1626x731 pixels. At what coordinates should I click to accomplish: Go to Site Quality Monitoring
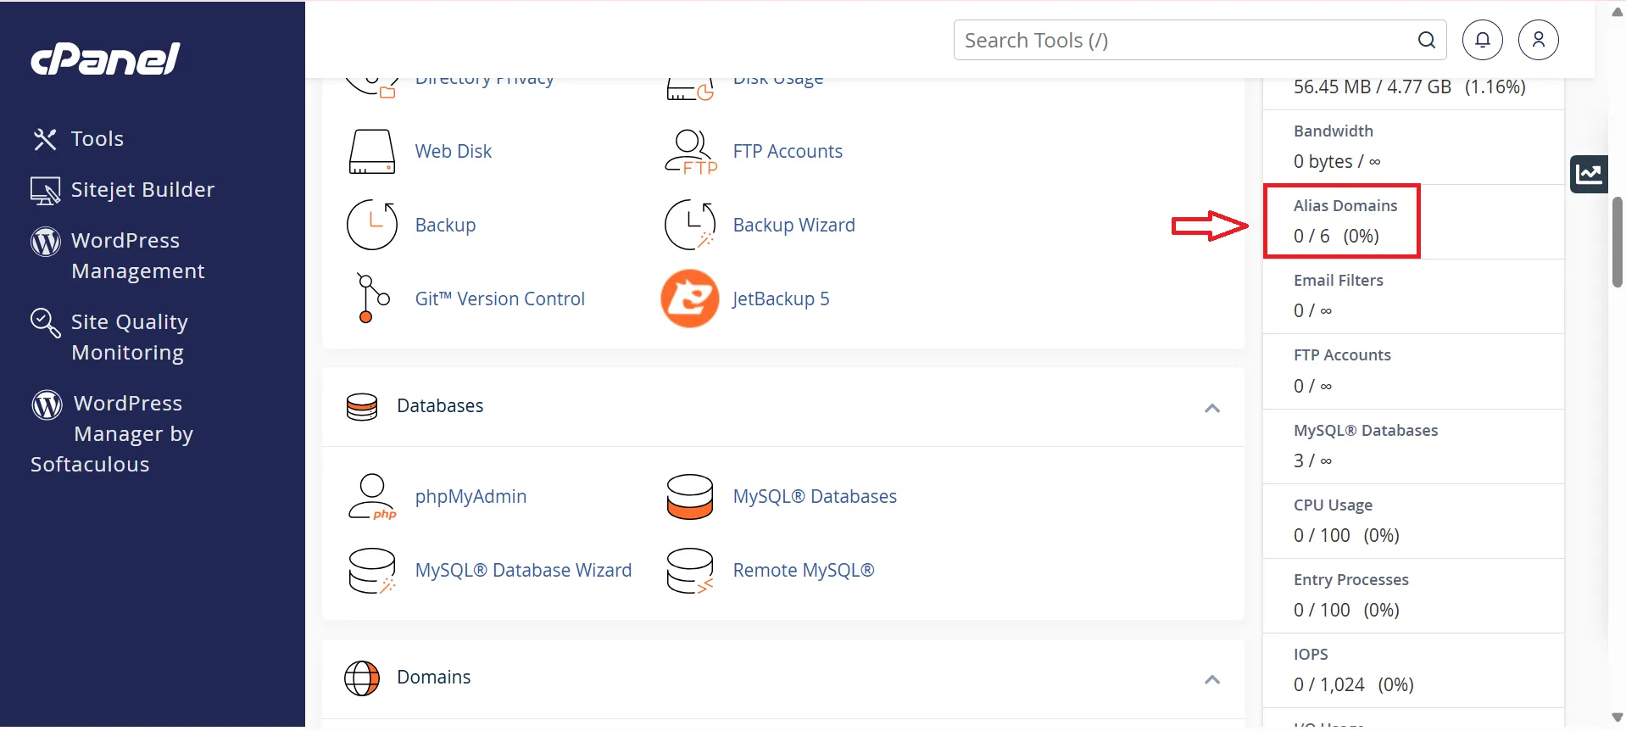[x=129, y=338]
